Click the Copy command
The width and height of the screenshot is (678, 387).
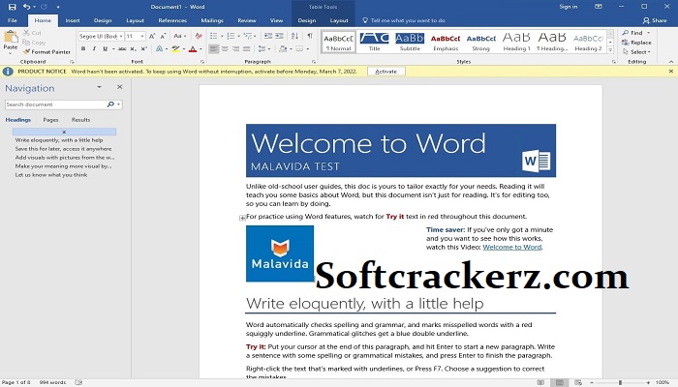point(34,43)
